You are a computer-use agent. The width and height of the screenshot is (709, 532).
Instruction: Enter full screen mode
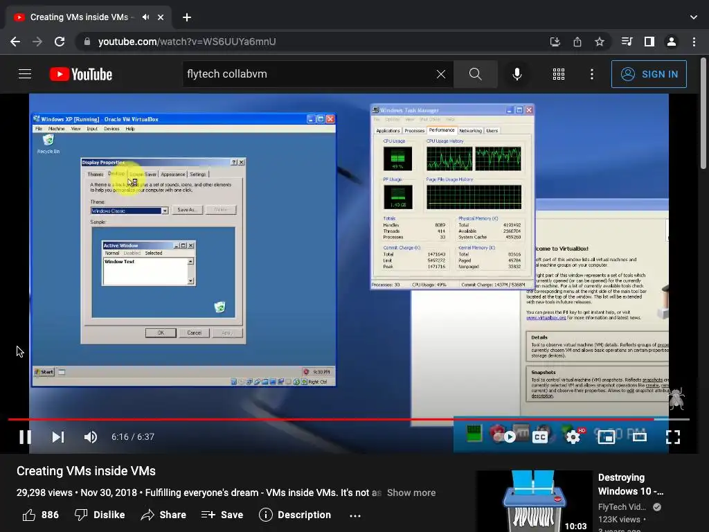tap(673, 437)
